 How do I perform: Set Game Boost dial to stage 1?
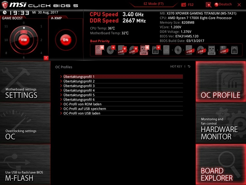[x=41, y=26]
